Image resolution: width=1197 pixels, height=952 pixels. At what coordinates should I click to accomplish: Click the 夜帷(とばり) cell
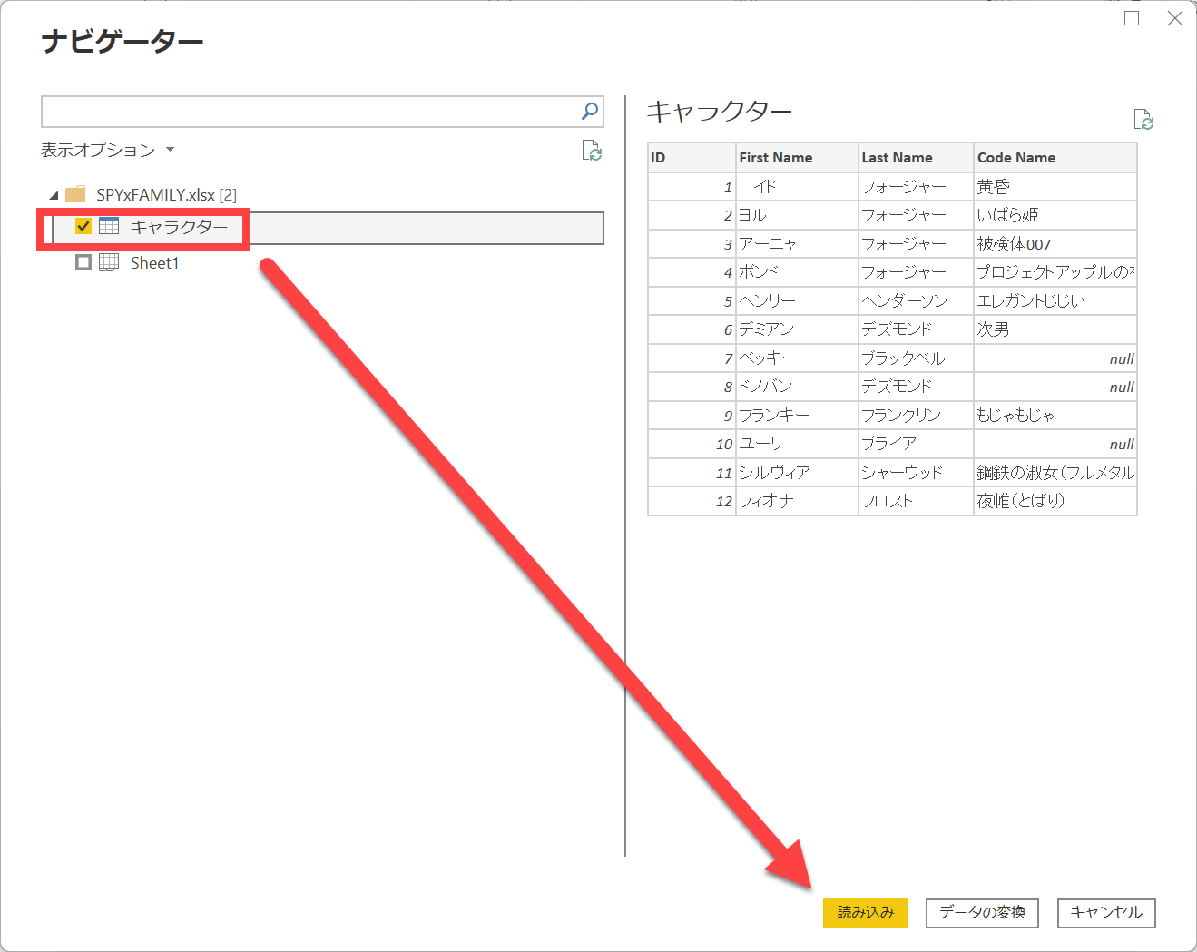click(x=1055, y=501)
